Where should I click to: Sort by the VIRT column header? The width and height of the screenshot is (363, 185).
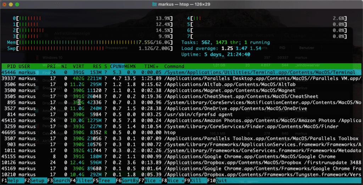coord(78,66)
